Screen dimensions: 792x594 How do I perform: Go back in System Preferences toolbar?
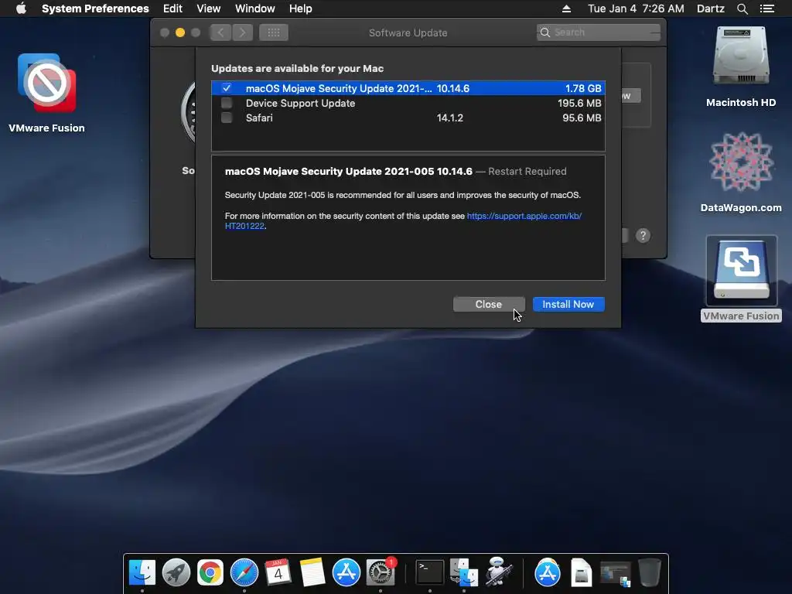[x=220, y=32]
